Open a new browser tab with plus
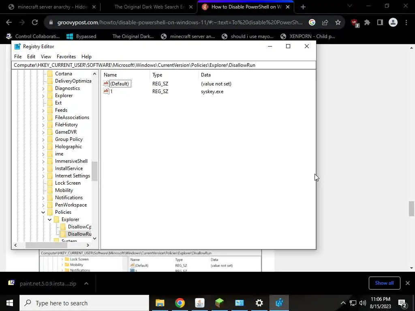415x311 pixels. (x=303, y=7)
